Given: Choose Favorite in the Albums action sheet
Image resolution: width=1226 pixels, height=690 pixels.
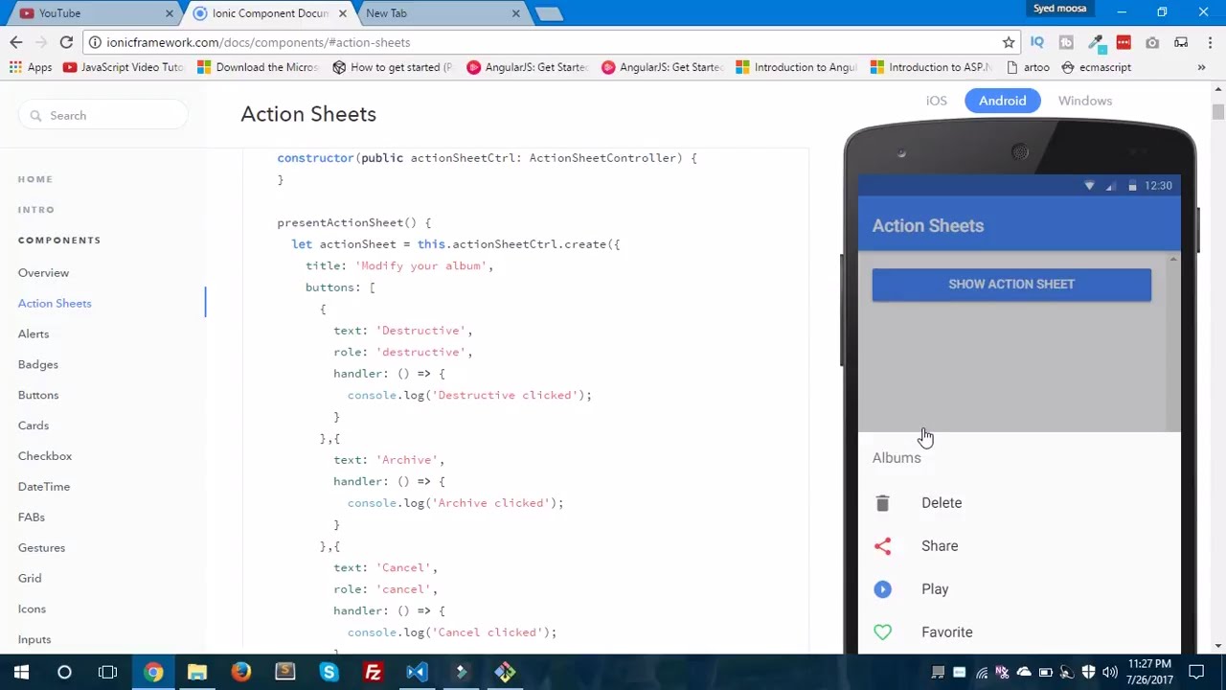Looking at the screenshot, I should pos(1019,632).
